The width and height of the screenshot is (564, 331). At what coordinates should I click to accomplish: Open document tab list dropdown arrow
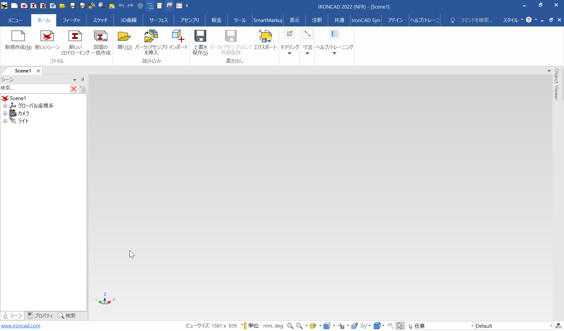[549, 71]
